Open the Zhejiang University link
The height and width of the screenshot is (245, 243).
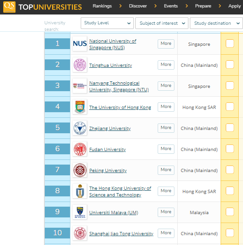[x=110, y=128]
